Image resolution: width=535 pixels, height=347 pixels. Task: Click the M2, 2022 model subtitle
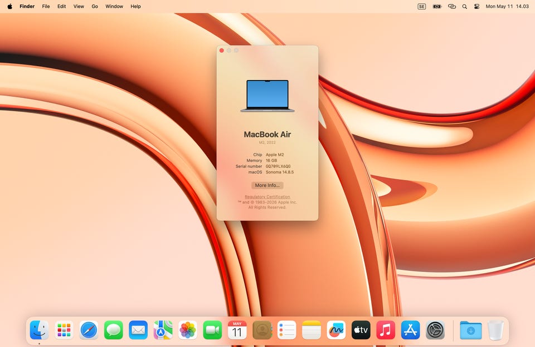tap(267, 142)
